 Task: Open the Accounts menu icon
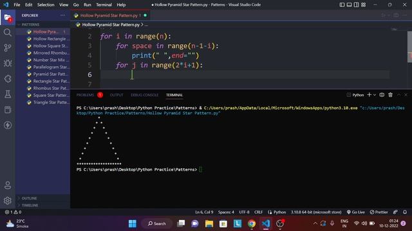point(8,185)
